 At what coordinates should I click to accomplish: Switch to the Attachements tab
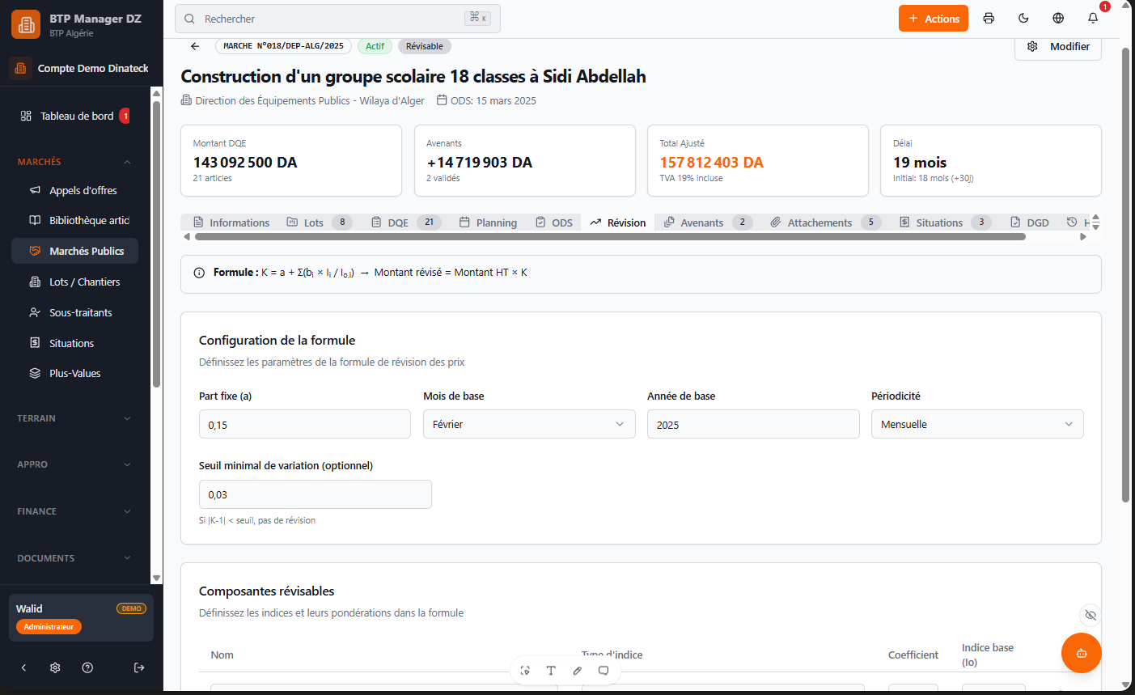click(x=825, y=222)
